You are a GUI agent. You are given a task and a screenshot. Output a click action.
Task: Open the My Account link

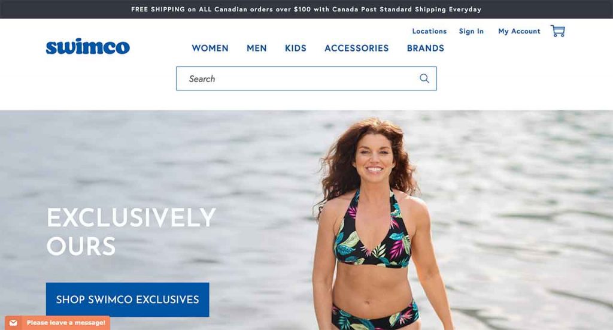(519, 31)
